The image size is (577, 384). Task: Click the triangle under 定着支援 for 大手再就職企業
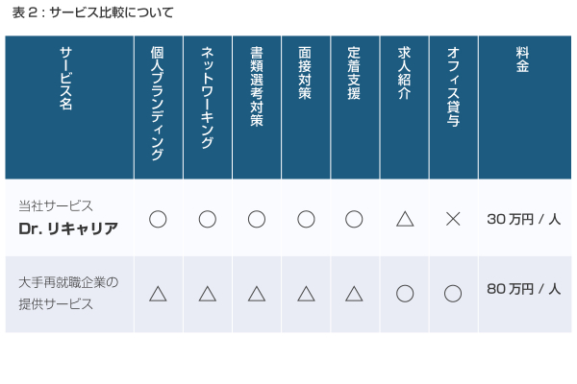(354, 294)
